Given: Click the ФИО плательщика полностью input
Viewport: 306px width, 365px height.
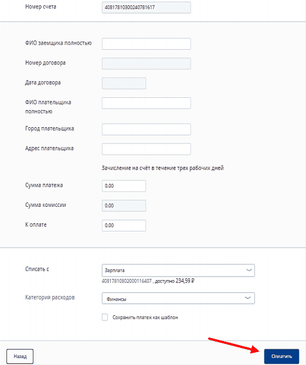Looking at the screenshot, I should [146, 103].
